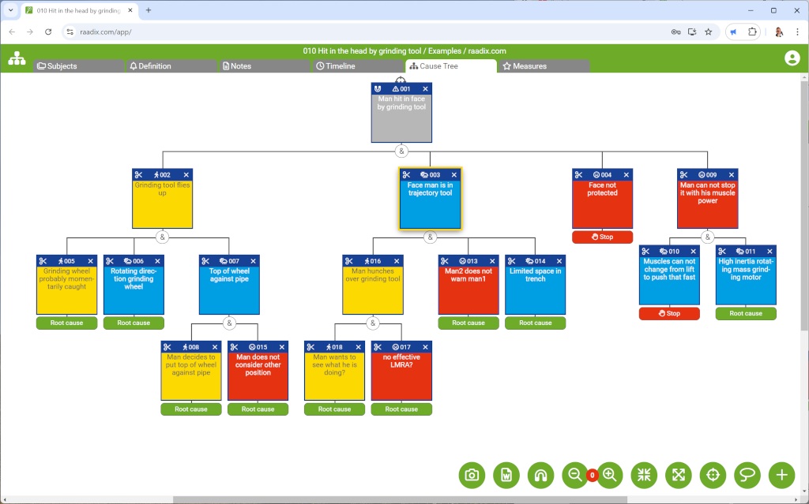
Task: Click the & gate below node 001
Action: click(401, 150)
